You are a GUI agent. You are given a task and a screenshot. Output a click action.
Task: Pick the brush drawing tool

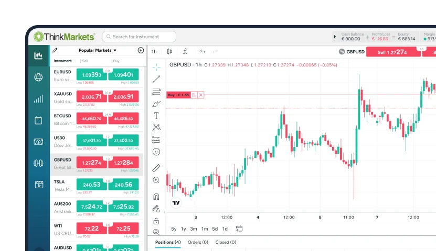pyautogui.click(x=156, y=104)
